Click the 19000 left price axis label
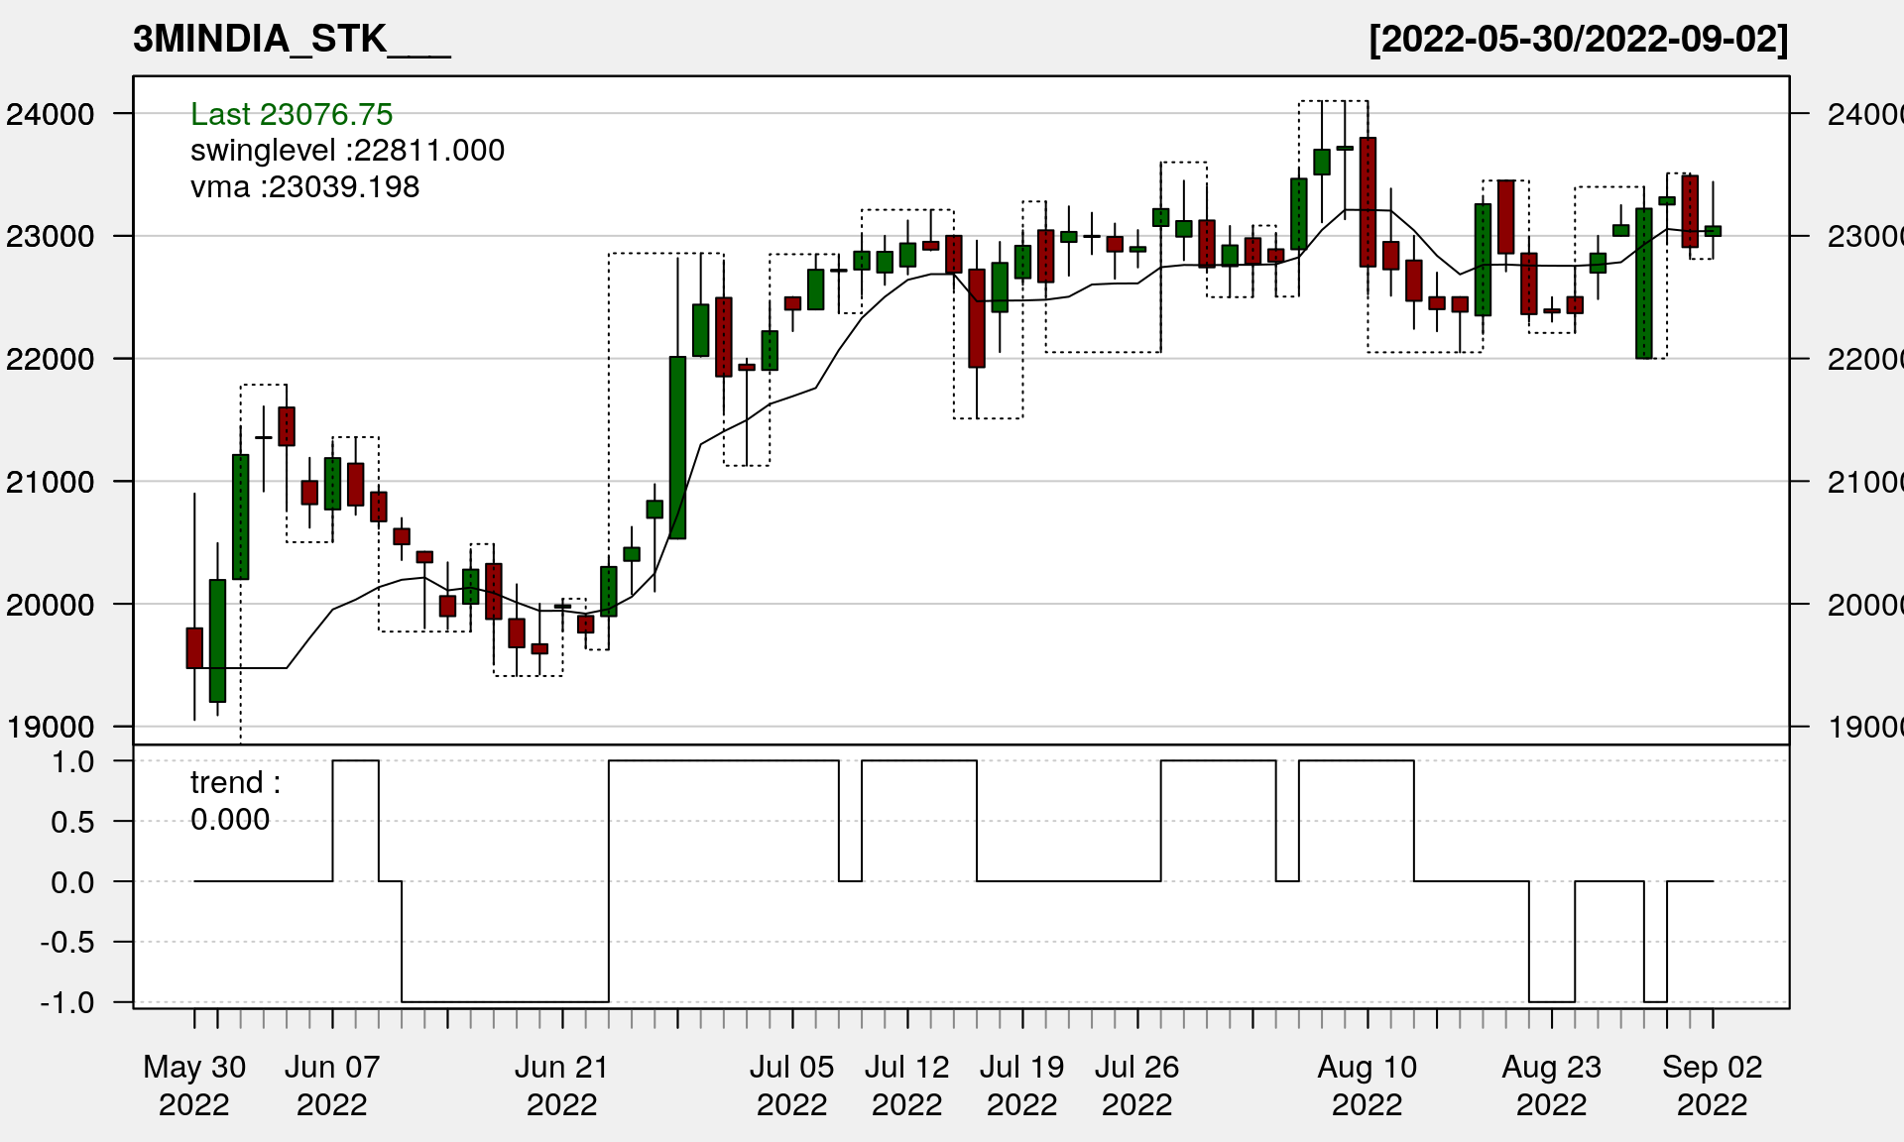Viewport: 1904px width, 1142px height. click(51, 727)
